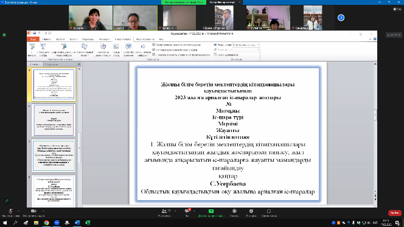Show next participants with blue arrow
This screenshot has height=227, width=404.
tap(341, 18)
